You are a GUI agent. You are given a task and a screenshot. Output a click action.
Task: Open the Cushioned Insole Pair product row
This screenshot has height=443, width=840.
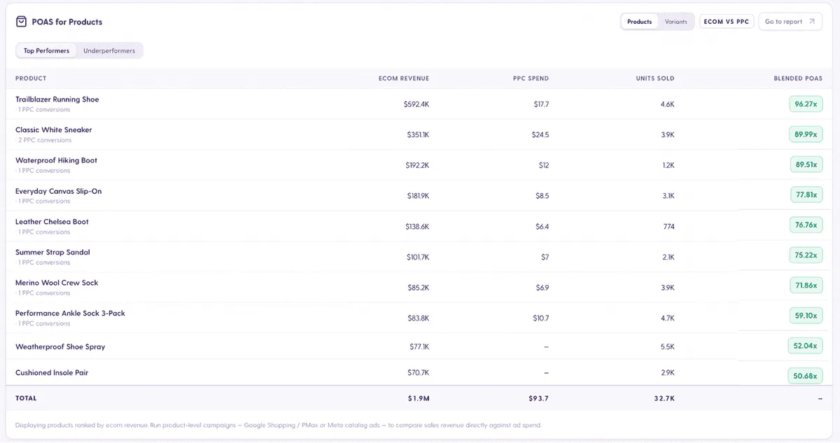coord(419,373)
